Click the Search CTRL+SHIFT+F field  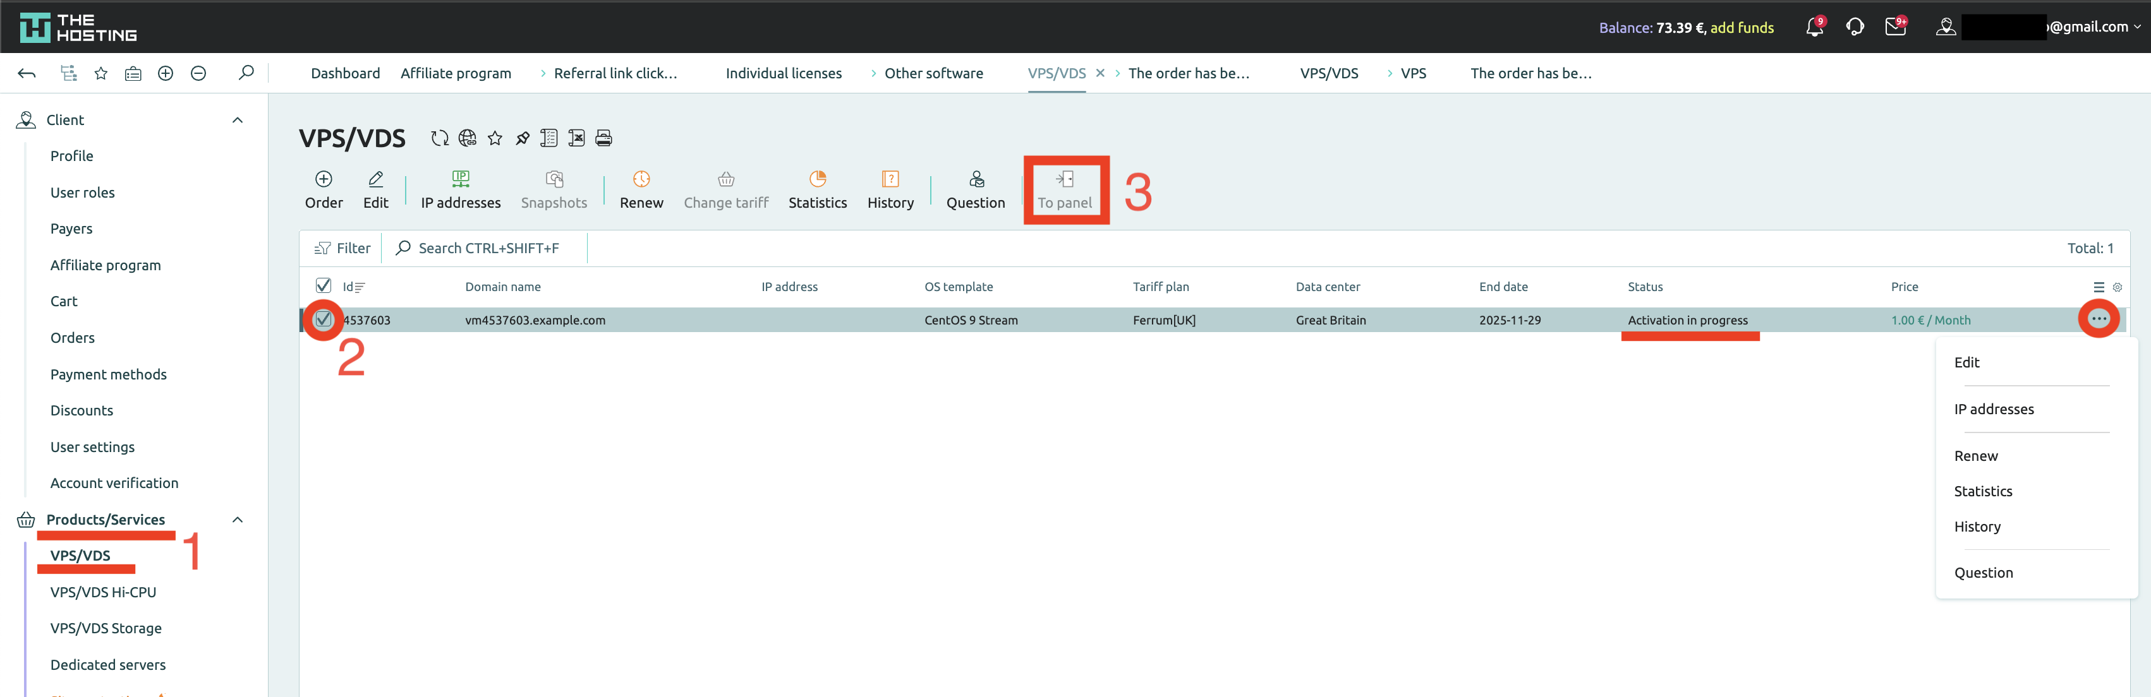[x=488, y=248]
